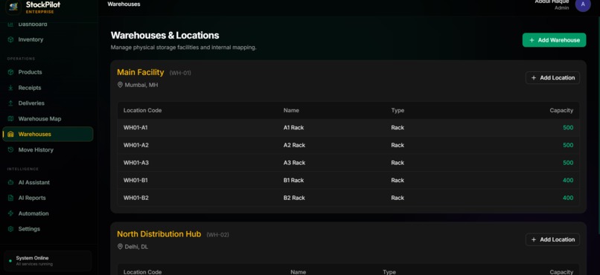This screenshot has width=600, height=275.
Task: Click the Mumbai, MH location text
Action: (141, 85)
